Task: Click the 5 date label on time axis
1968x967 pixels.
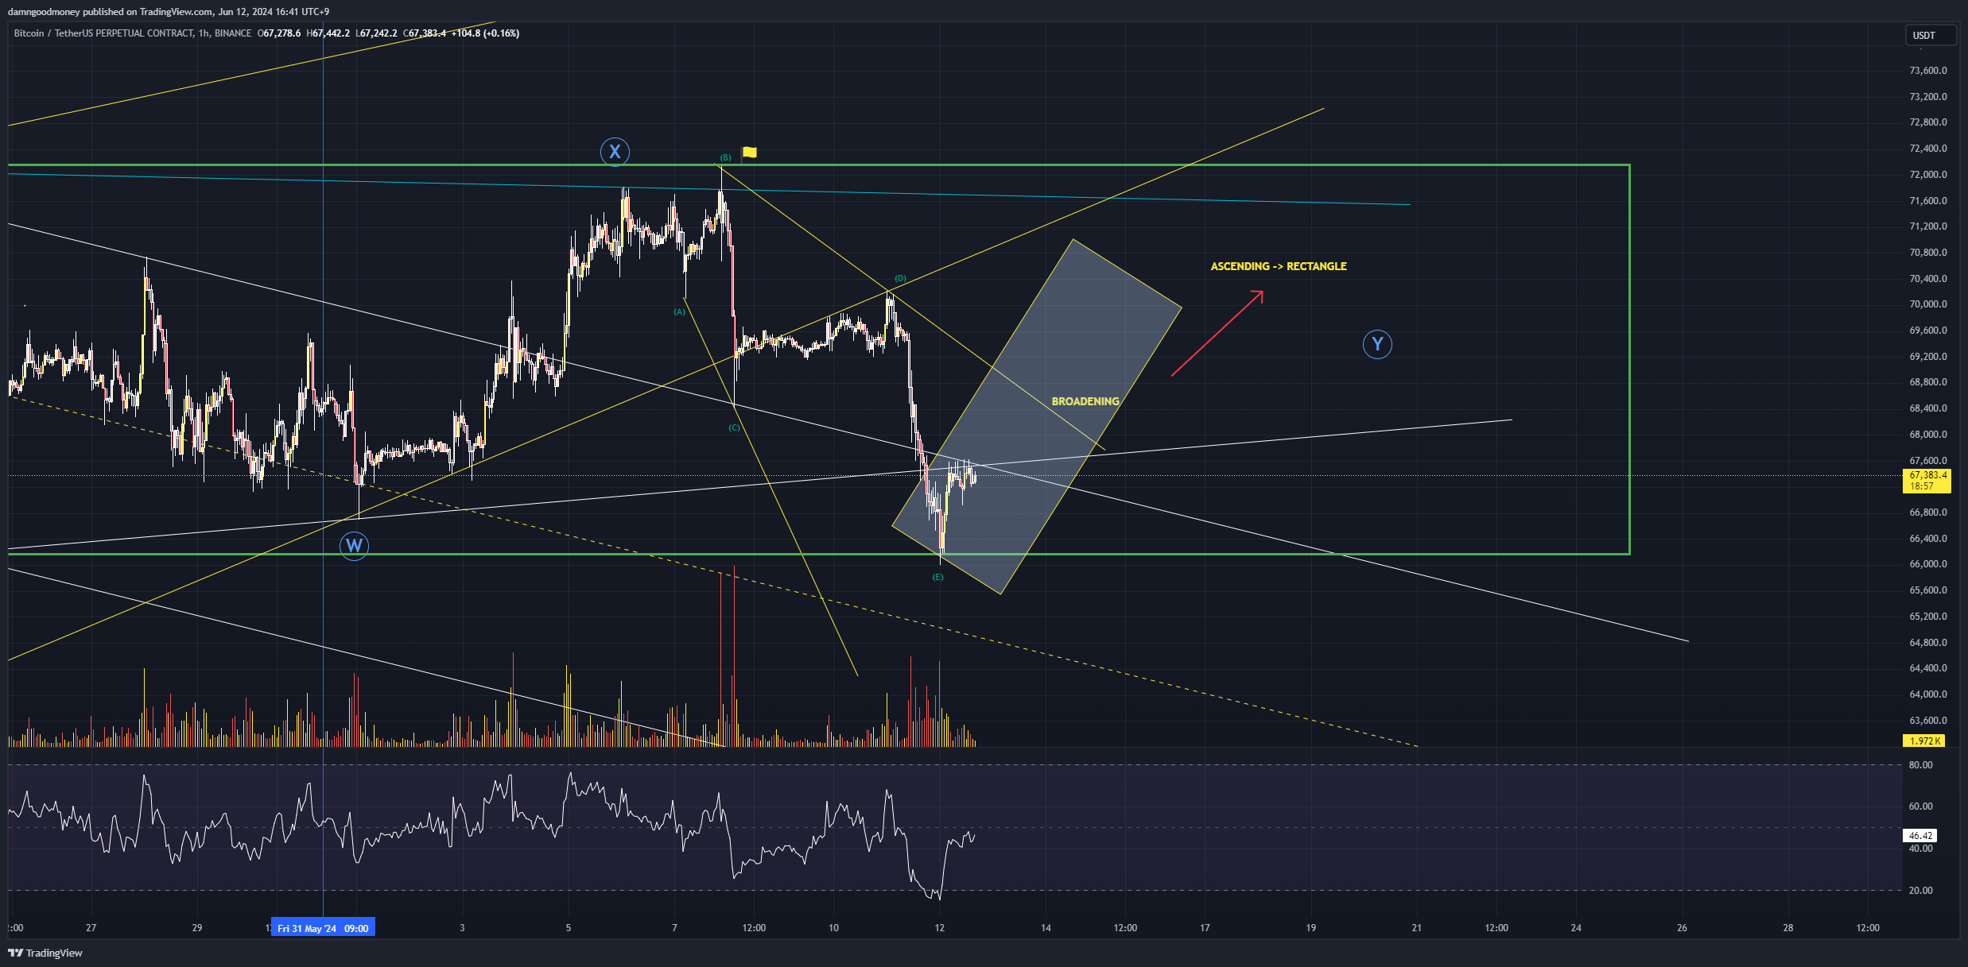Action: (568, 928)
